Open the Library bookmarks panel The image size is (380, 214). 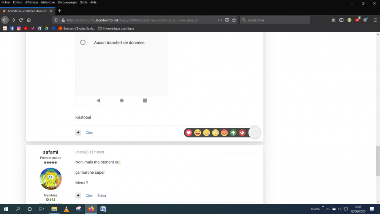point(334,20)
